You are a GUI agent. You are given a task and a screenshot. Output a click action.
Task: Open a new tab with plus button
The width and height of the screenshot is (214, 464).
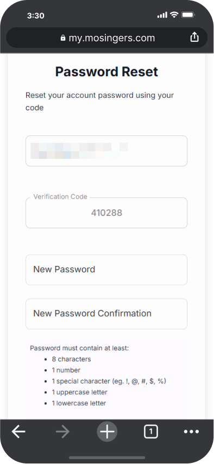[x=107, y=432]
